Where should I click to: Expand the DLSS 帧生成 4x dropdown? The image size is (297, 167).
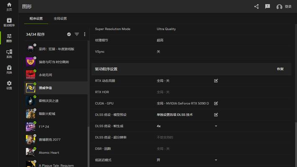216,126
